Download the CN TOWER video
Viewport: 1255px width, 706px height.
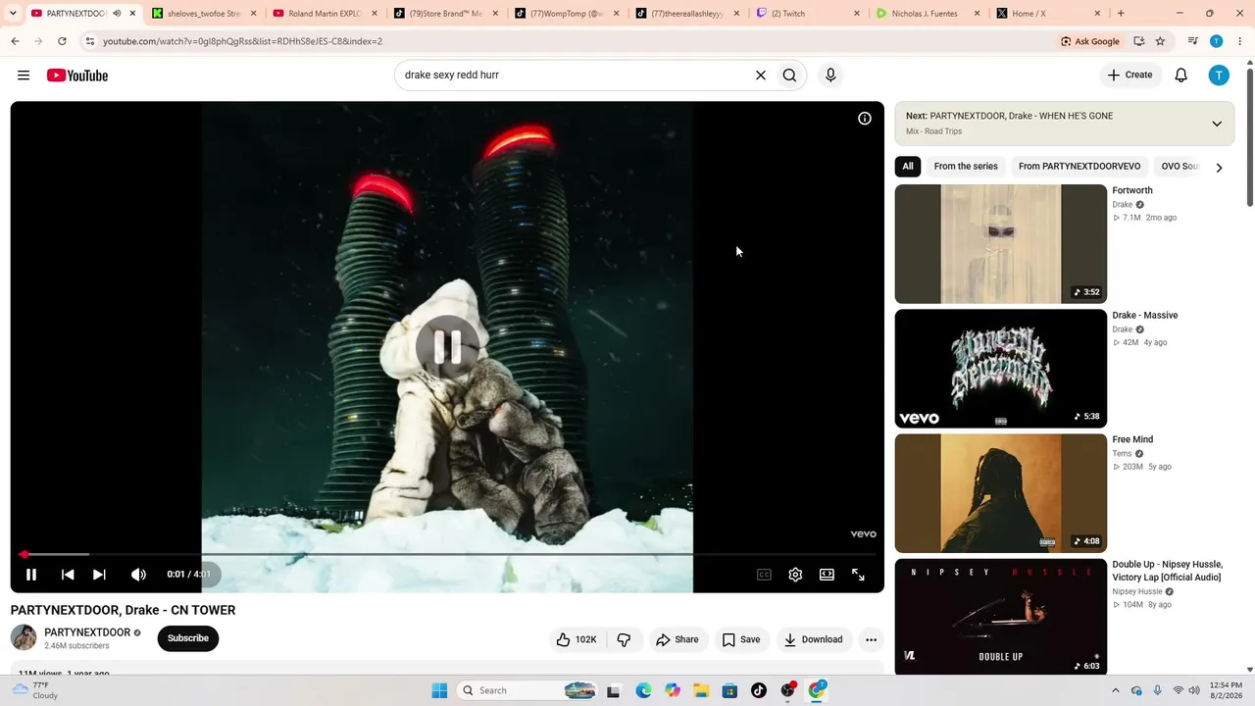(813, 639)
